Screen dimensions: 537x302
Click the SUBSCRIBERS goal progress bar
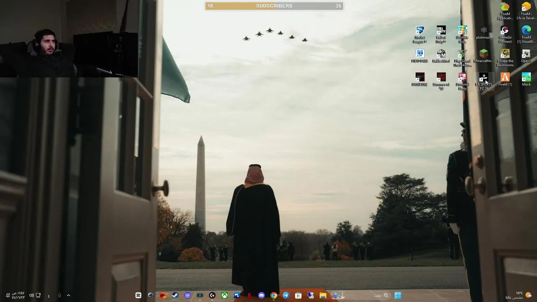tap(274, 6)
